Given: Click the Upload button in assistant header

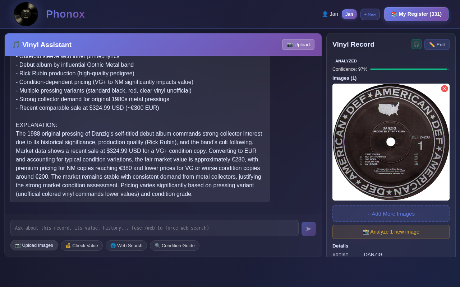Looking at the screenshot, I should 298,44.
